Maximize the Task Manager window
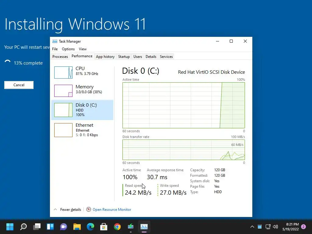 (x=231, y=41)
